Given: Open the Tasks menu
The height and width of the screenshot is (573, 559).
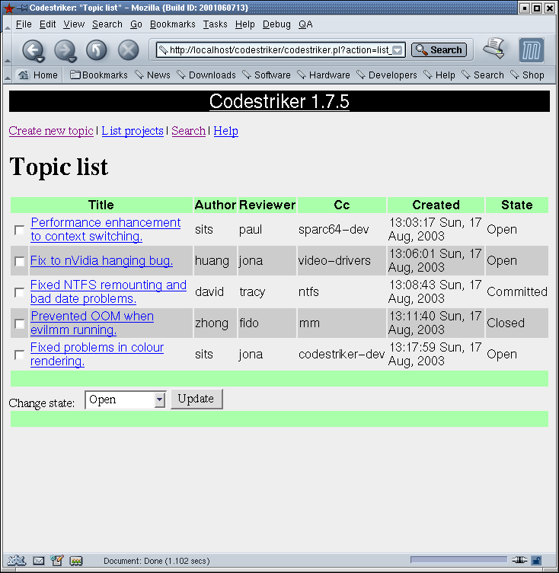Looking at the screenshot, I should [215, 24].
